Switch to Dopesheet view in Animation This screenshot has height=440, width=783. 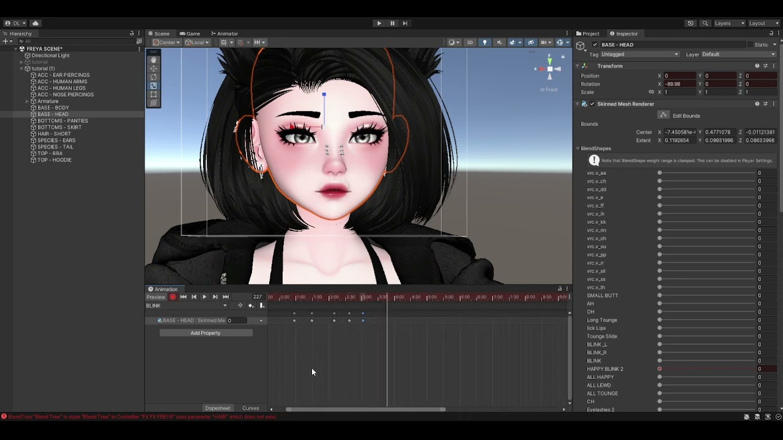click(218, 408)
